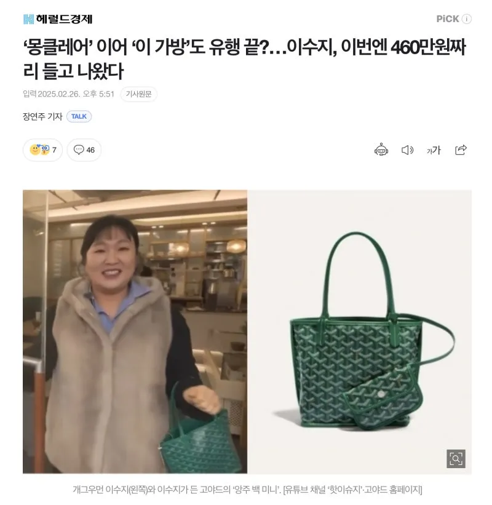Screen dimensions: 492x505
Task: Click the 헤럴드경제 logo icon
Action: (x=29, y=19)
